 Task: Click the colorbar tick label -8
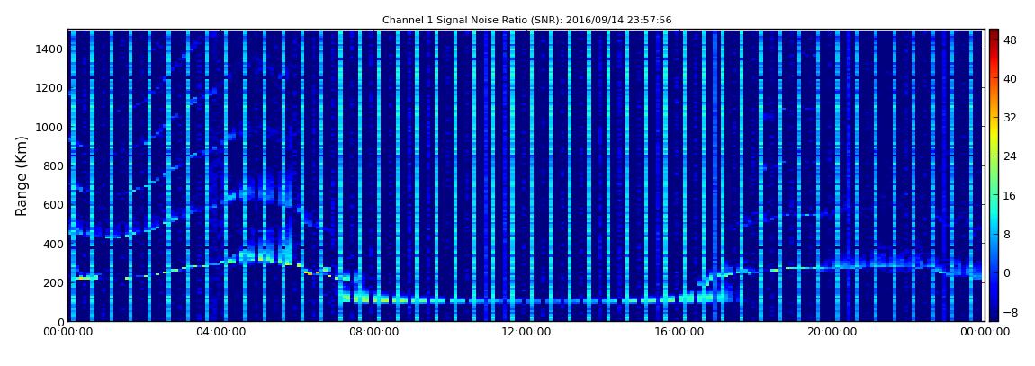click(1011, 312)
